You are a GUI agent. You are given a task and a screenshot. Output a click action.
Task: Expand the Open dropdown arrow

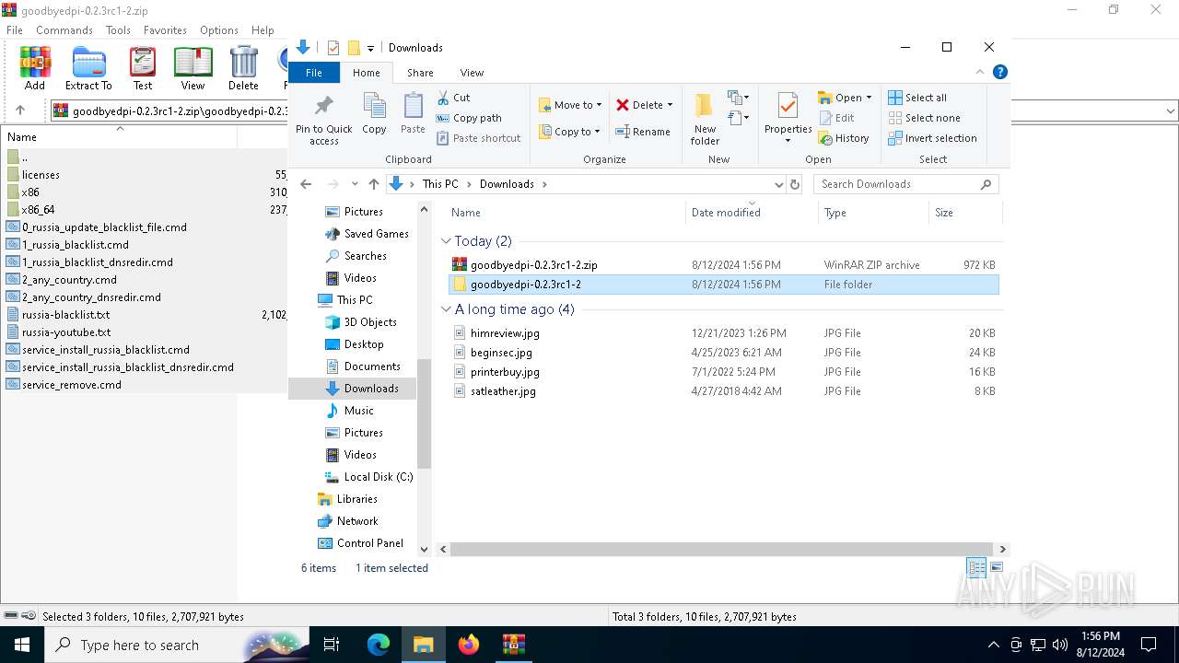tap(869, 98)
